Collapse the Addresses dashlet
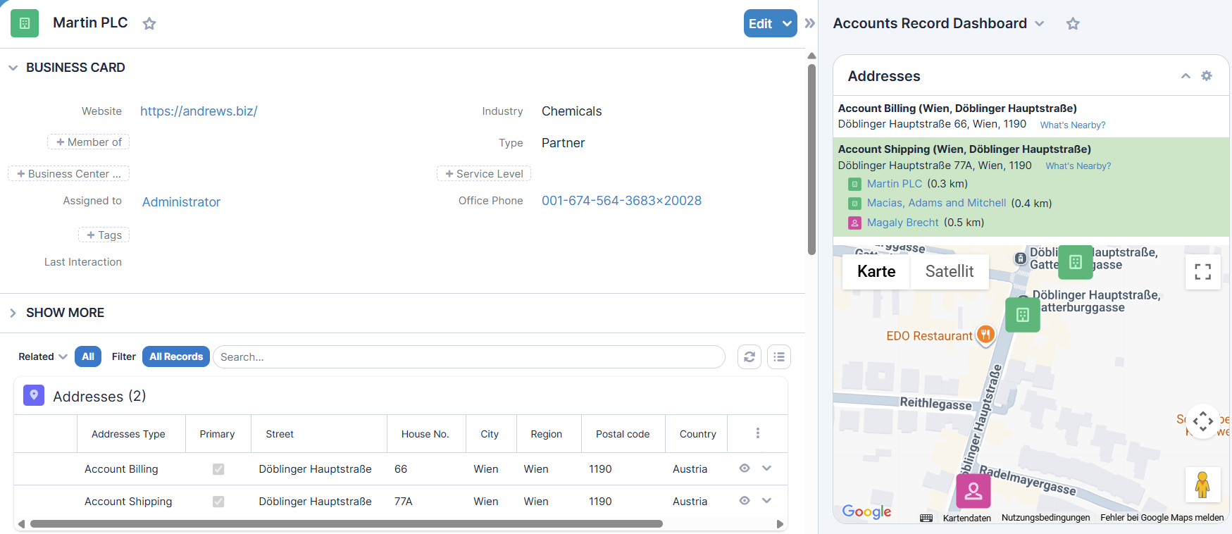 (1186, 75)
